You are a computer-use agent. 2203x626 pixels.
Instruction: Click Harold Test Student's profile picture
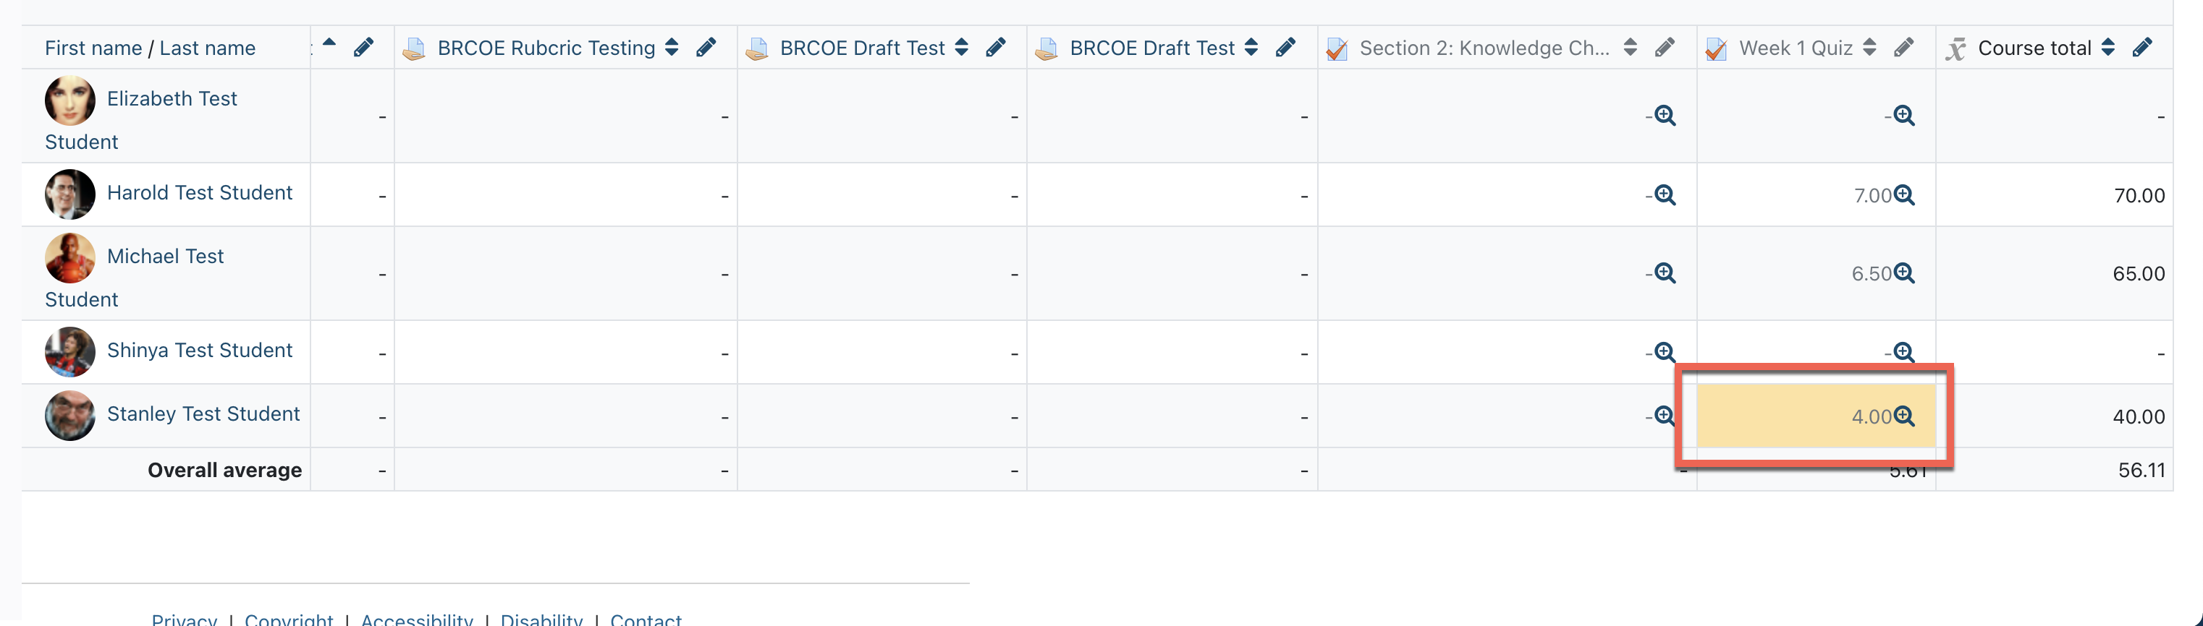point(69,194)
